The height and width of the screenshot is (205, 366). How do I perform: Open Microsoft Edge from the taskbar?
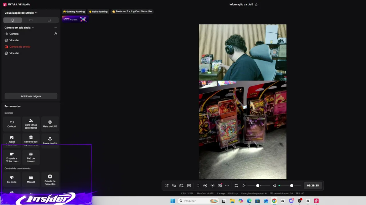click(x=249, y=201)
